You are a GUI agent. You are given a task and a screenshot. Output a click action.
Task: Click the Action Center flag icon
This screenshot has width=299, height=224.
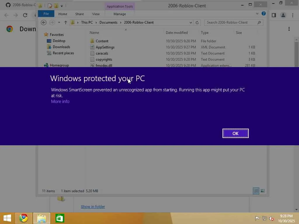(257, 218)
